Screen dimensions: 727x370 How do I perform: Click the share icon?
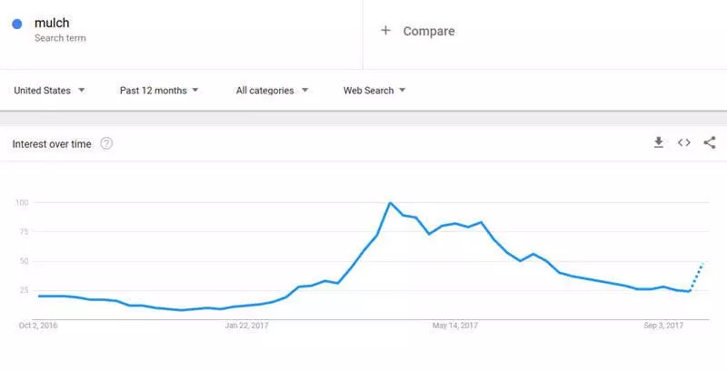pyautogui.click(x=710, y=142)
